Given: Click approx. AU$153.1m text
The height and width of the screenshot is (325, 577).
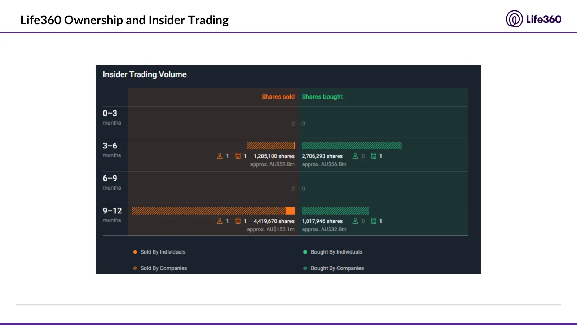Looking at the screenshot, I should (271, 229).
